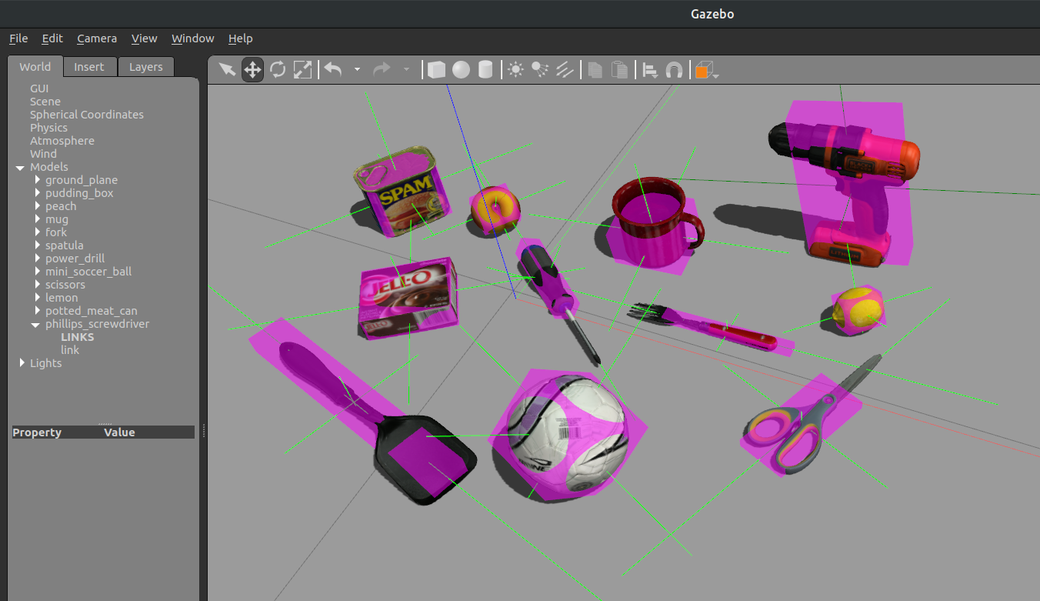Select Atmosphere in the world tree
Screen dimensions: 1040x601
62,141
